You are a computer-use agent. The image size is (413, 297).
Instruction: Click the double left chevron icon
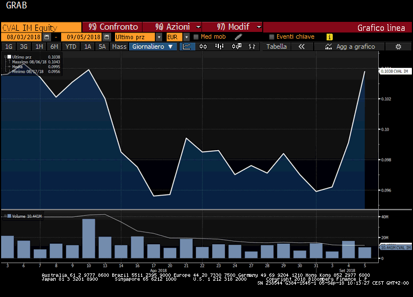301,47
